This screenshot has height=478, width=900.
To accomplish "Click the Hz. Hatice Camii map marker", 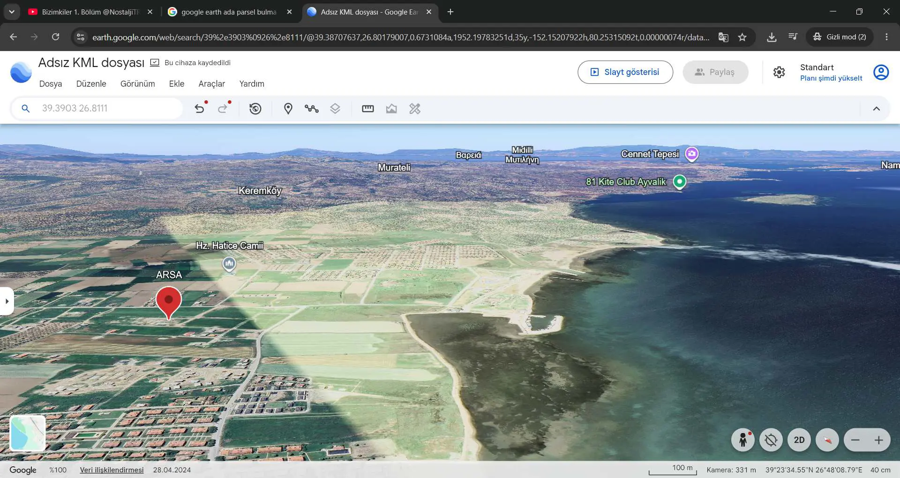I will 229,264.
